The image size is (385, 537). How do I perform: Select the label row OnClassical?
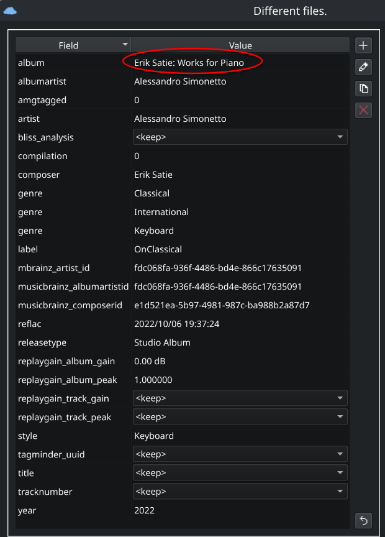pyautogui.click(x=158, y=249)
